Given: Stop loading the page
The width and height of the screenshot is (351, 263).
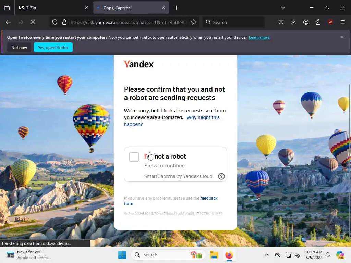Looking at the screenshot, I should click(x=33, y=22).
